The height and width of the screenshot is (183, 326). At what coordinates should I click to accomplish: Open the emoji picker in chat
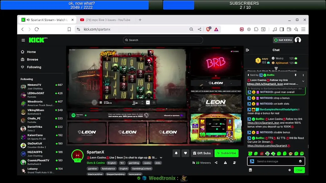(300, 161)
